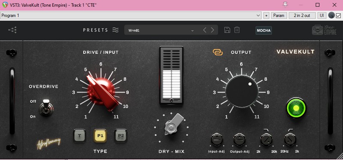Click the 20Hz–2k high-pass filter knob
Screen dimensions: 343x160
[x=290, y=139]
